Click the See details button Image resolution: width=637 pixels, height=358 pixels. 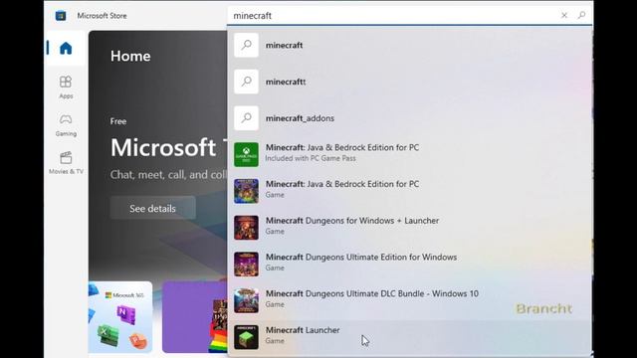(152, 208)
